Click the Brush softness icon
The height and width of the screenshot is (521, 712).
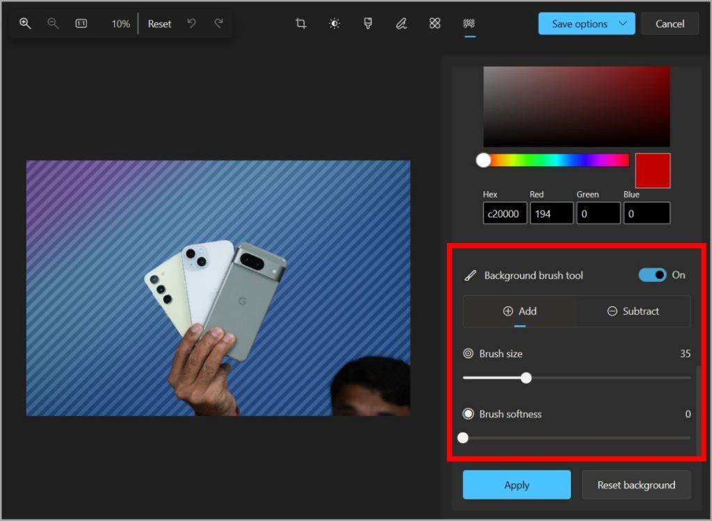pos(468,414)
